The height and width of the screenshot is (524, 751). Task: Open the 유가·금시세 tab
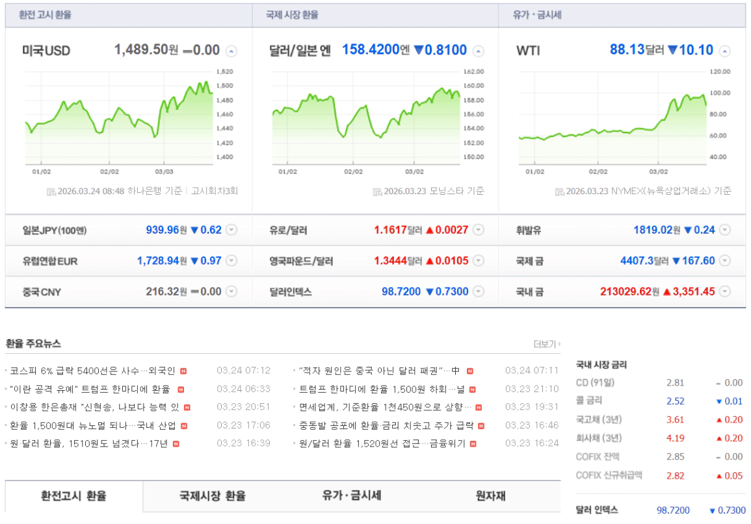click(352, 496)
